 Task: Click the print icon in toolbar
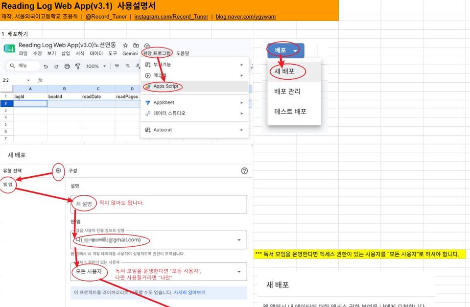(67, 66)
